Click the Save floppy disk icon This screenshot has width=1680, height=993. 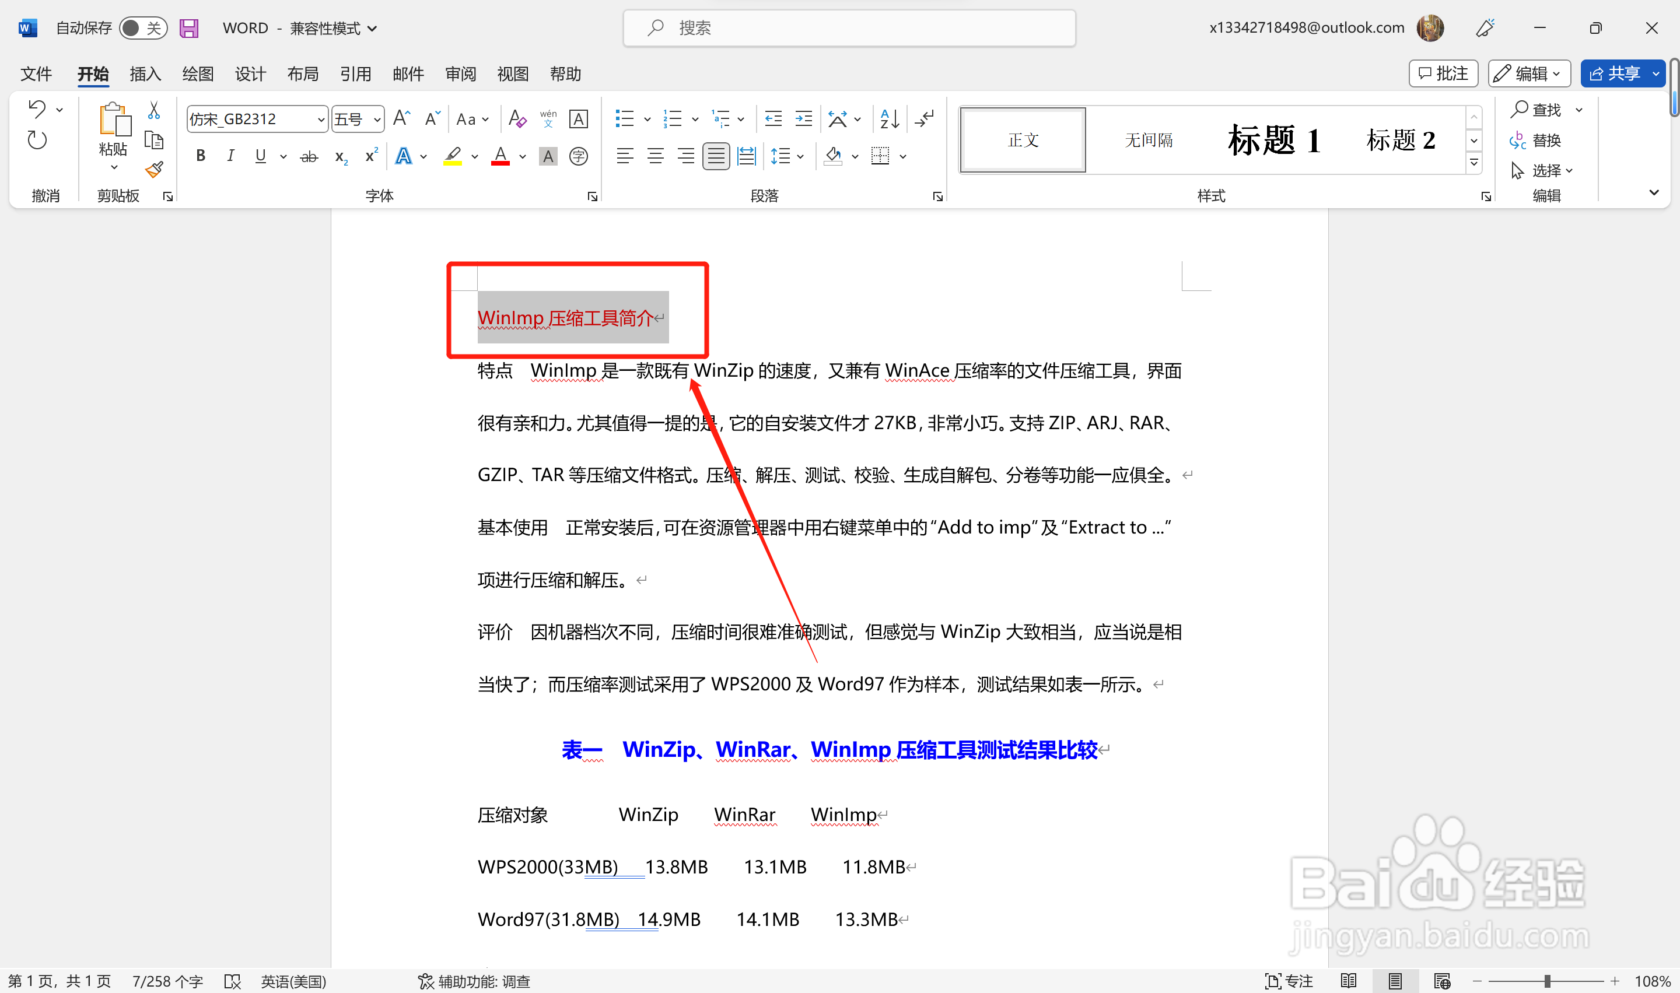(x=190, y=28)
